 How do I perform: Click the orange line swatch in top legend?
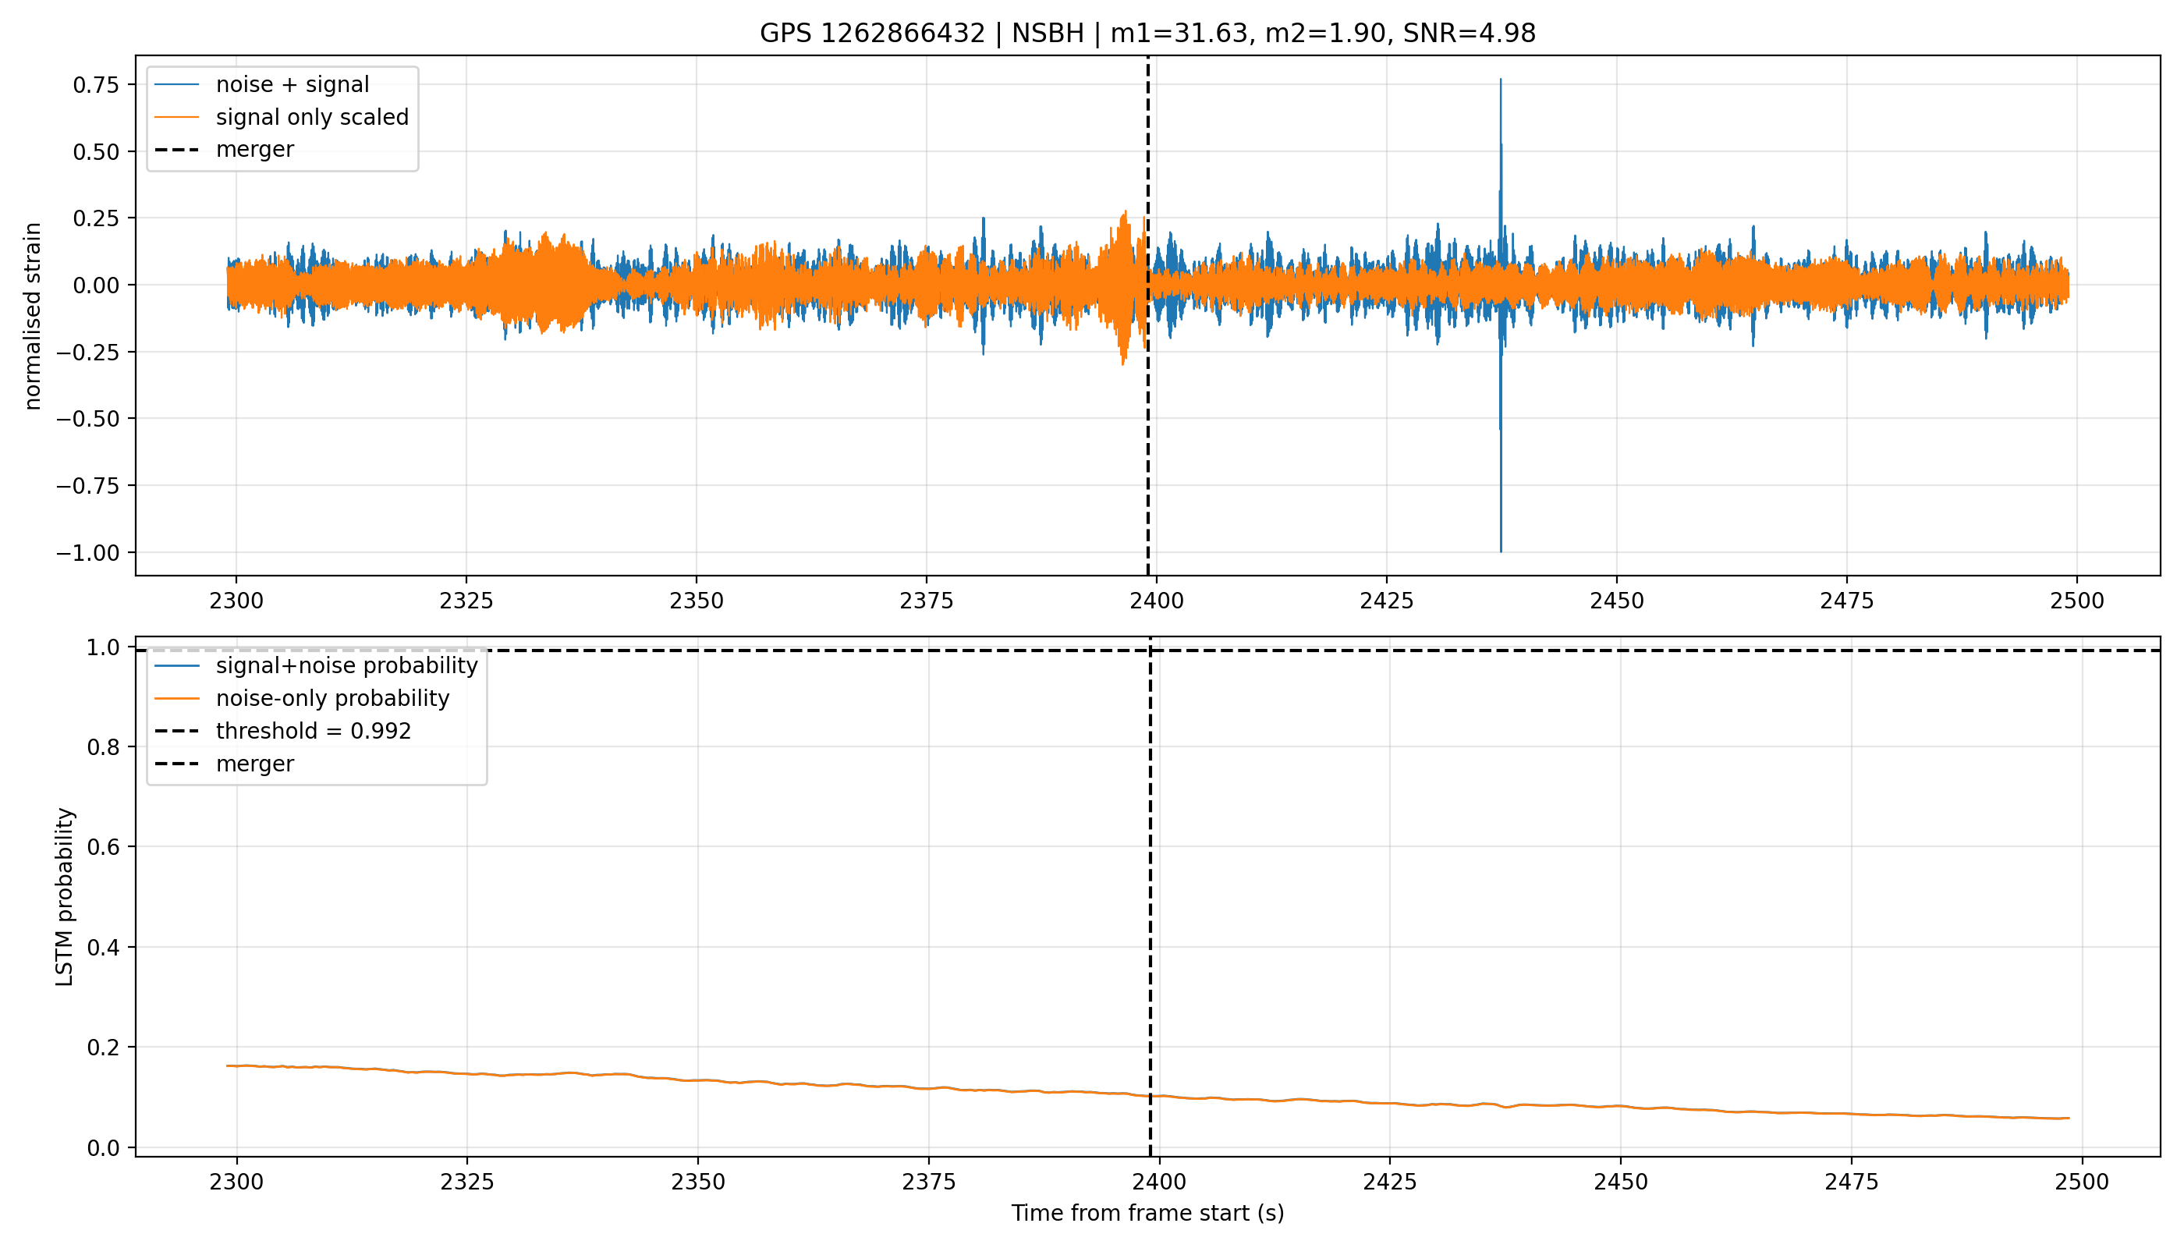pyautogui.click(x=176, y=116)
